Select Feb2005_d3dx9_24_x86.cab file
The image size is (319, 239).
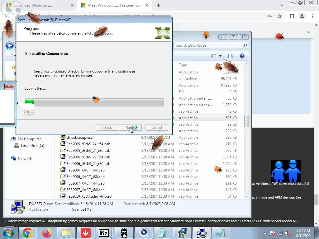point(88,151)
